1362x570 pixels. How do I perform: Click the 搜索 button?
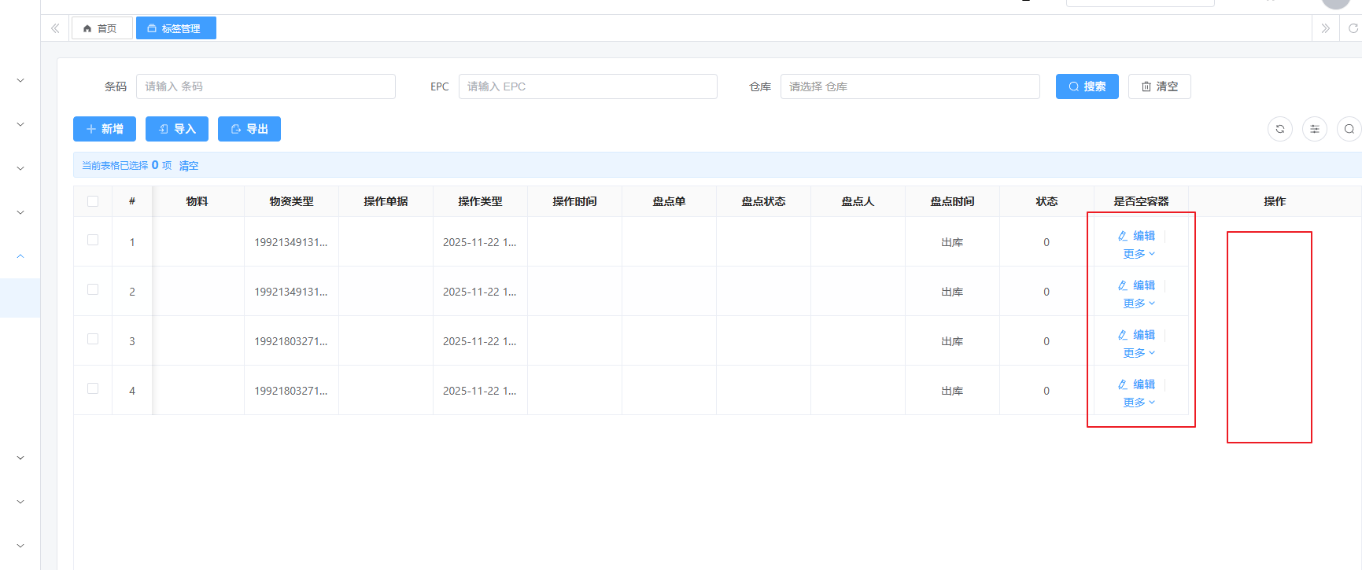tap(1087, 86)
